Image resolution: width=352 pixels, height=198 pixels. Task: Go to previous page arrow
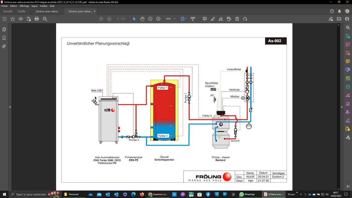[101, 19]
